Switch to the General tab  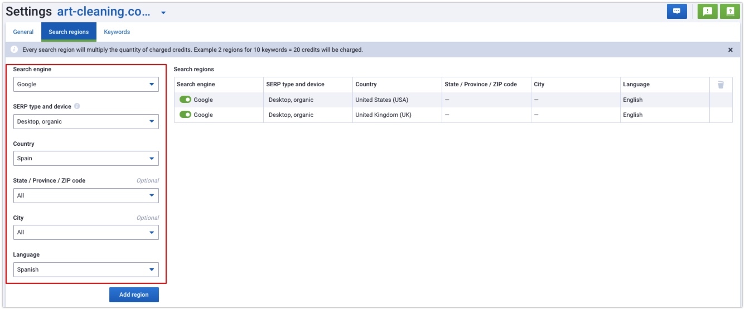pos(23,32)
